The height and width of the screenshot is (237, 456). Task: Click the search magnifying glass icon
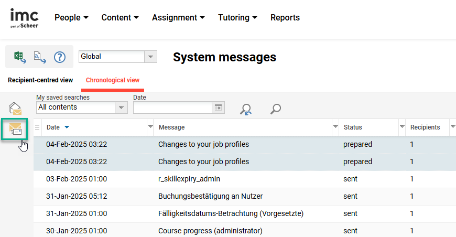point(275,109)
